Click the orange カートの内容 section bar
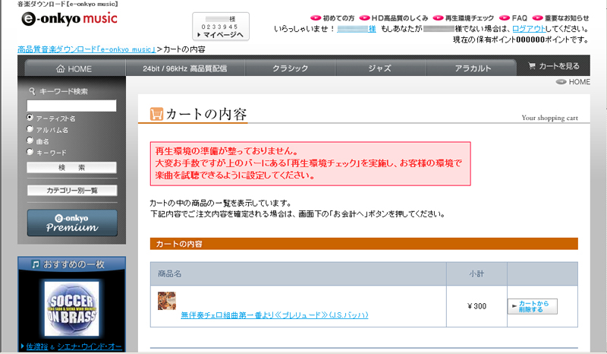This screenshot has height=354, width=607. [364, 244]
